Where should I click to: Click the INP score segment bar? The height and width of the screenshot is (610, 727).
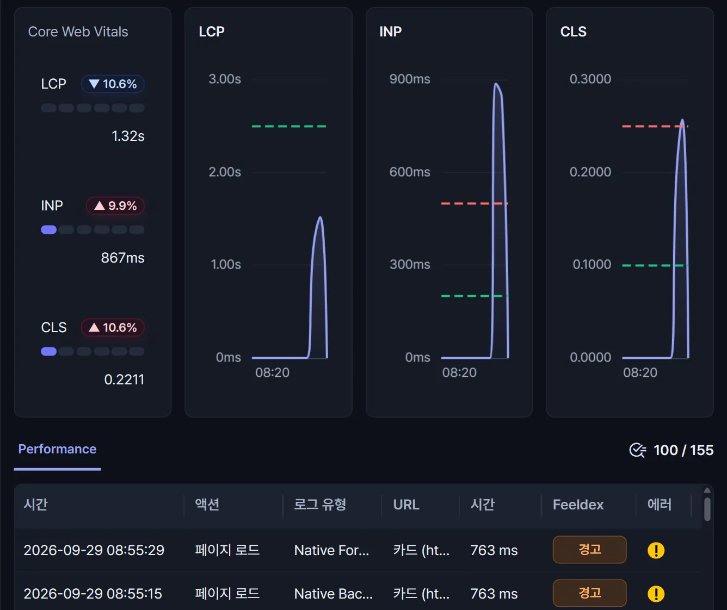pyautogui.click(x=93, y=229)
